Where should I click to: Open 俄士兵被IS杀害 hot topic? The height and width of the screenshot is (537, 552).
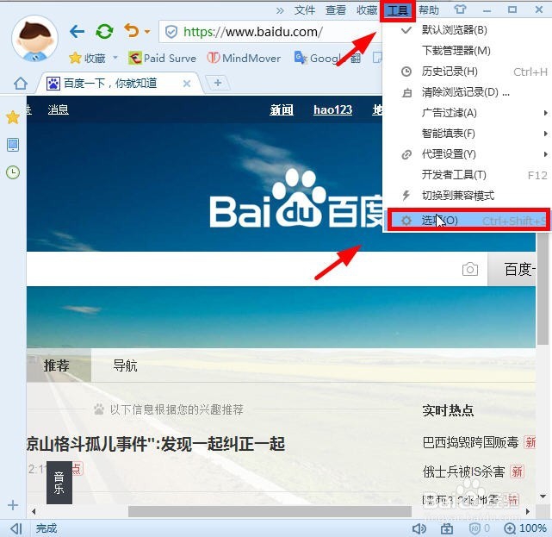click(x=463, y=471)
